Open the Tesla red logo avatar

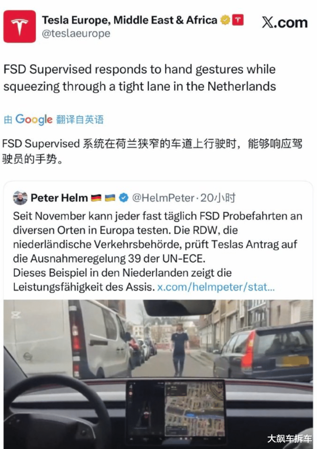click(19, 26)
